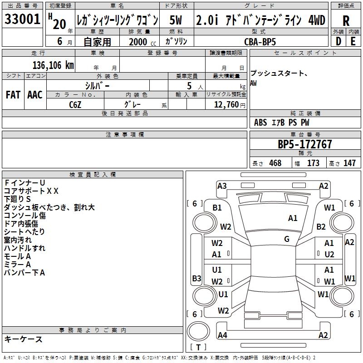363x363 pixels.
Task: Click the FAT shift value
Action: pos(13,95)
